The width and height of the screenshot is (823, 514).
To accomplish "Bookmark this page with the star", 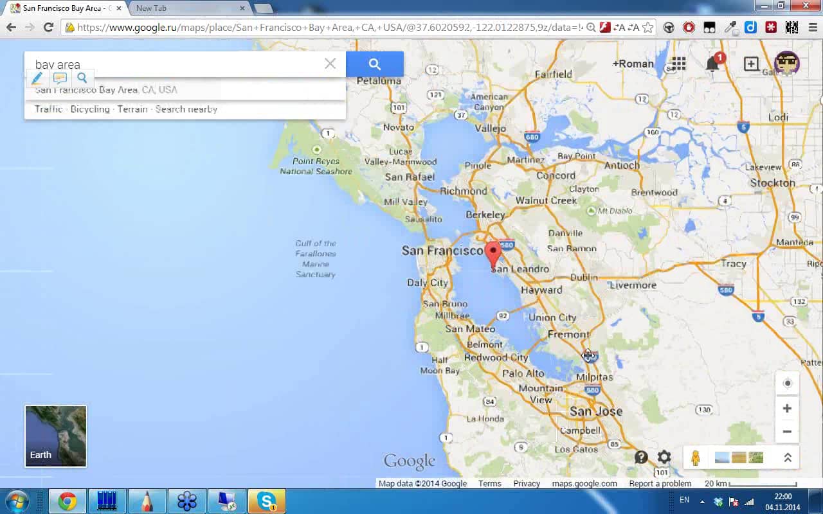I will pos(647,28).
